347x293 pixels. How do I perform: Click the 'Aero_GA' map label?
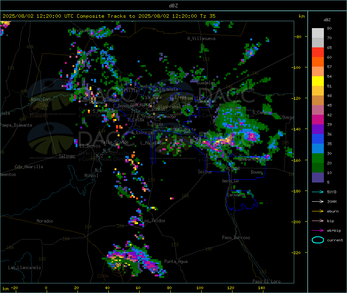(x=231, y=181)
